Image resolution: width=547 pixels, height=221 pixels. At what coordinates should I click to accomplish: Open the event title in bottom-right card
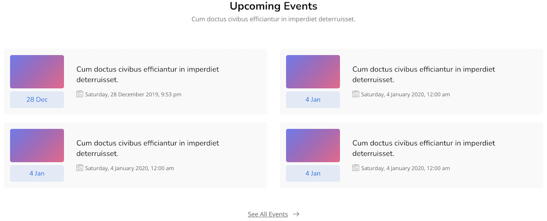[423, 148]
